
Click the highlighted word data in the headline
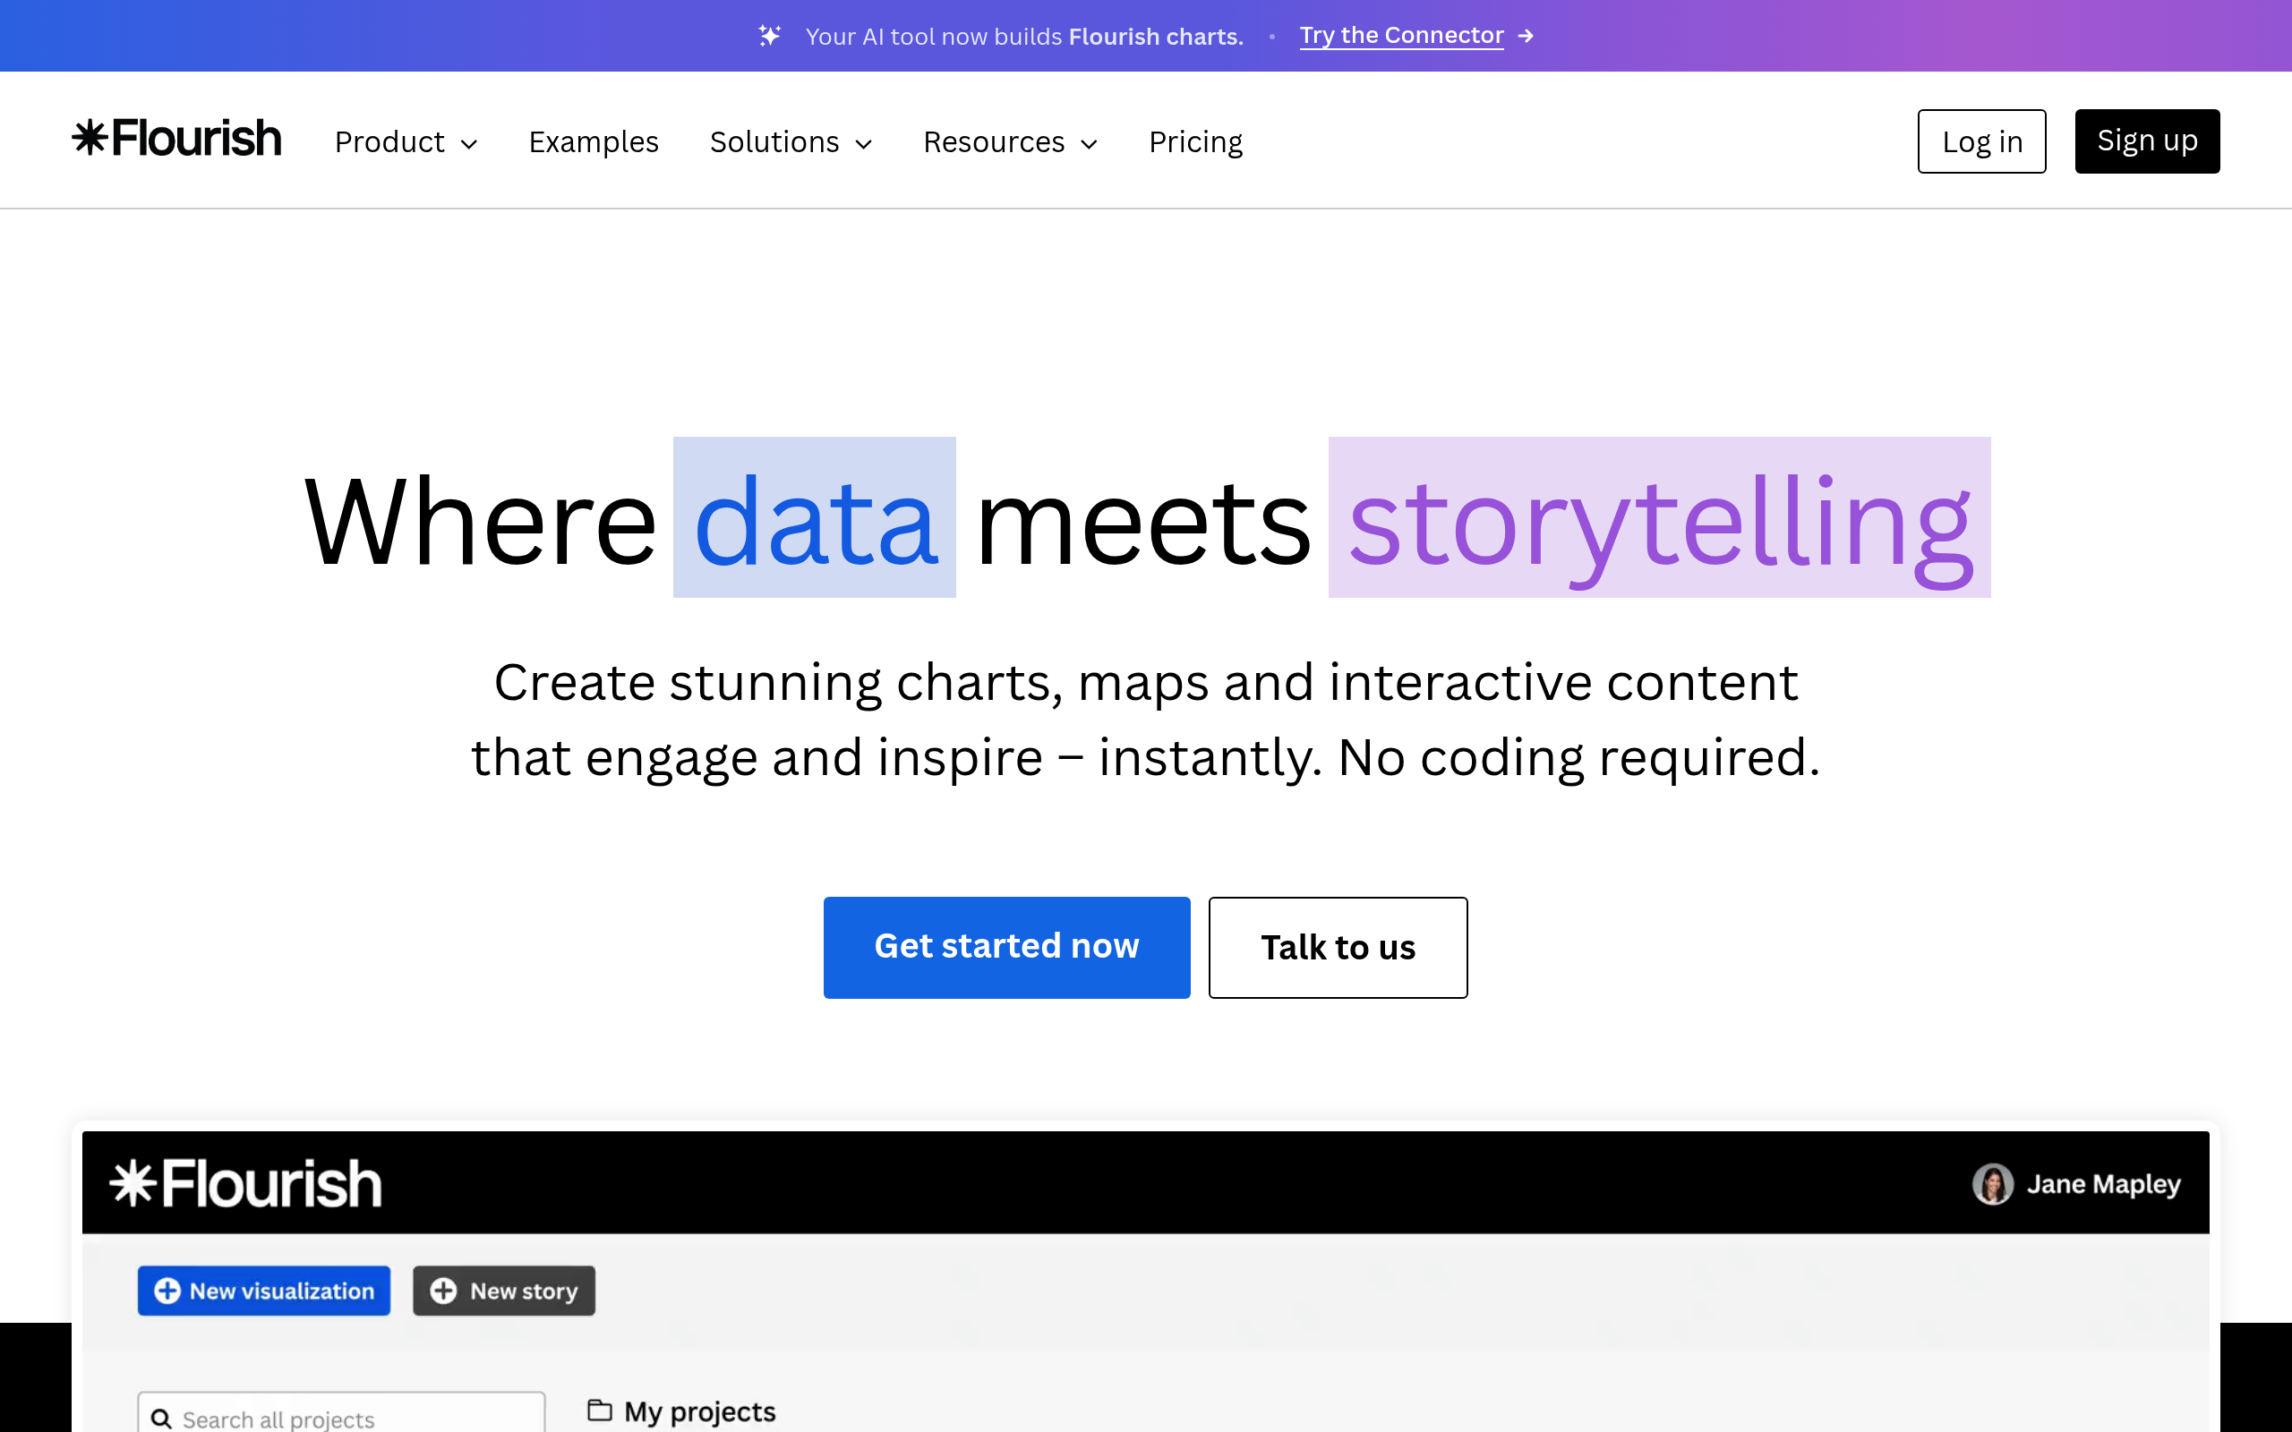pos(815,517)
